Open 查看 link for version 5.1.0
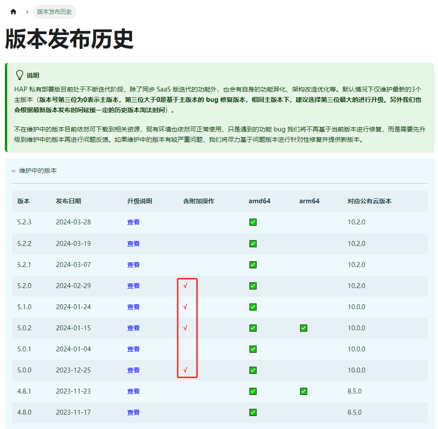The image size is (438, 429). (133, 307)
